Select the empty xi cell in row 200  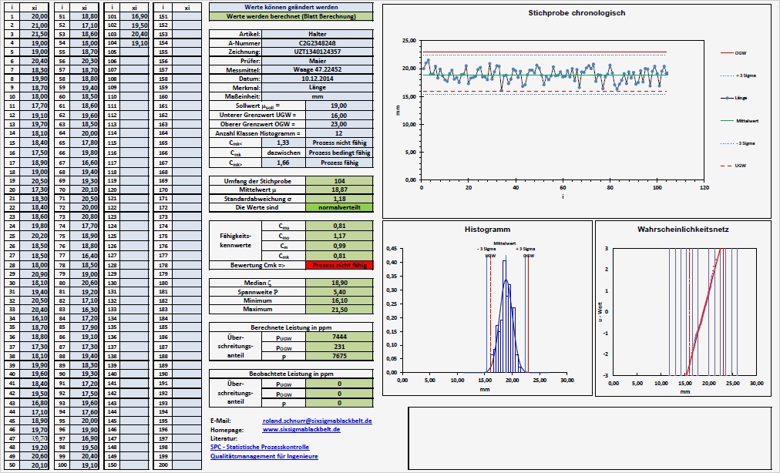tap(187, 465)
